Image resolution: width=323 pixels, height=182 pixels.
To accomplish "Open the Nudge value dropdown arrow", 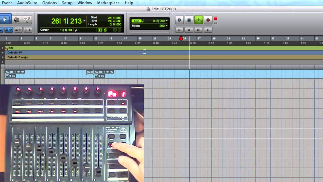I will tap(167, 26).
